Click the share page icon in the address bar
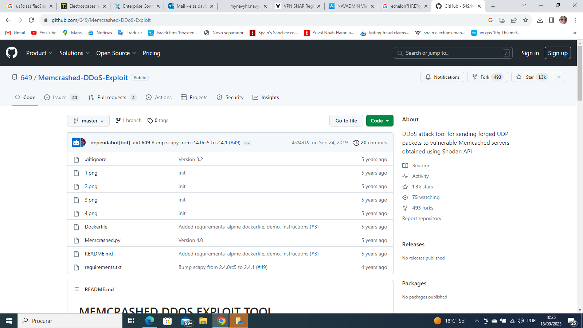 tap(513, 20)
